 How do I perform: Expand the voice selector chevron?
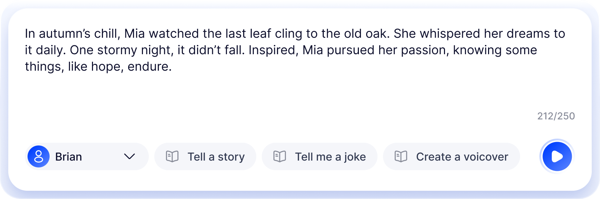pyautogui.click(x=130, y=156)
